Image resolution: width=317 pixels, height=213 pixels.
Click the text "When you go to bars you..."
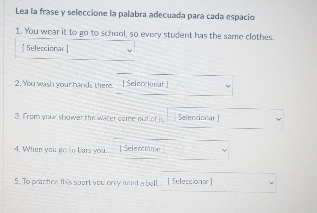[63, 150]
